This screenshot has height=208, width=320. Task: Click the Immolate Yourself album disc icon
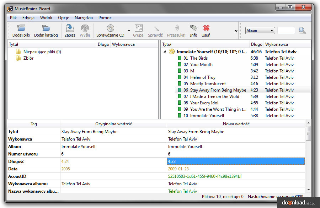click(x=172, y=52)
